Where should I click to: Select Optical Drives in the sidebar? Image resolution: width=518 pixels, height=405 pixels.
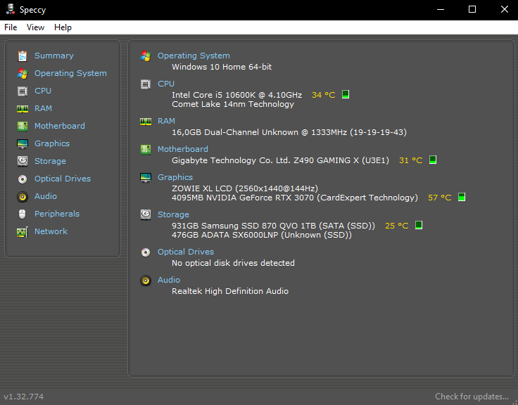point(62,179)
